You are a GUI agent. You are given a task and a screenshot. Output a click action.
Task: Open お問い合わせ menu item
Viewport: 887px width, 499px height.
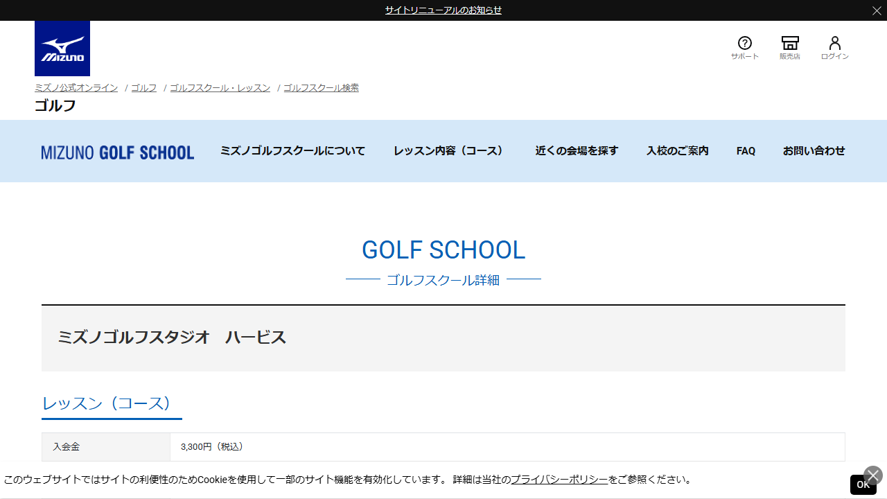pos(814,151)
